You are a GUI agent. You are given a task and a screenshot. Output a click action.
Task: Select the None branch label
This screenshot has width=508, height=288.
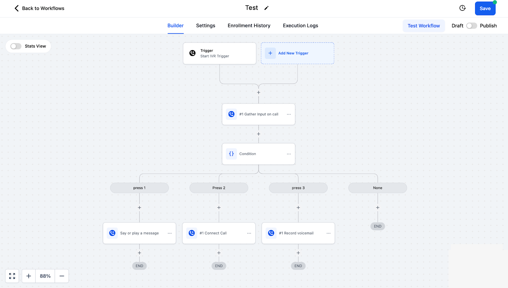378,188
